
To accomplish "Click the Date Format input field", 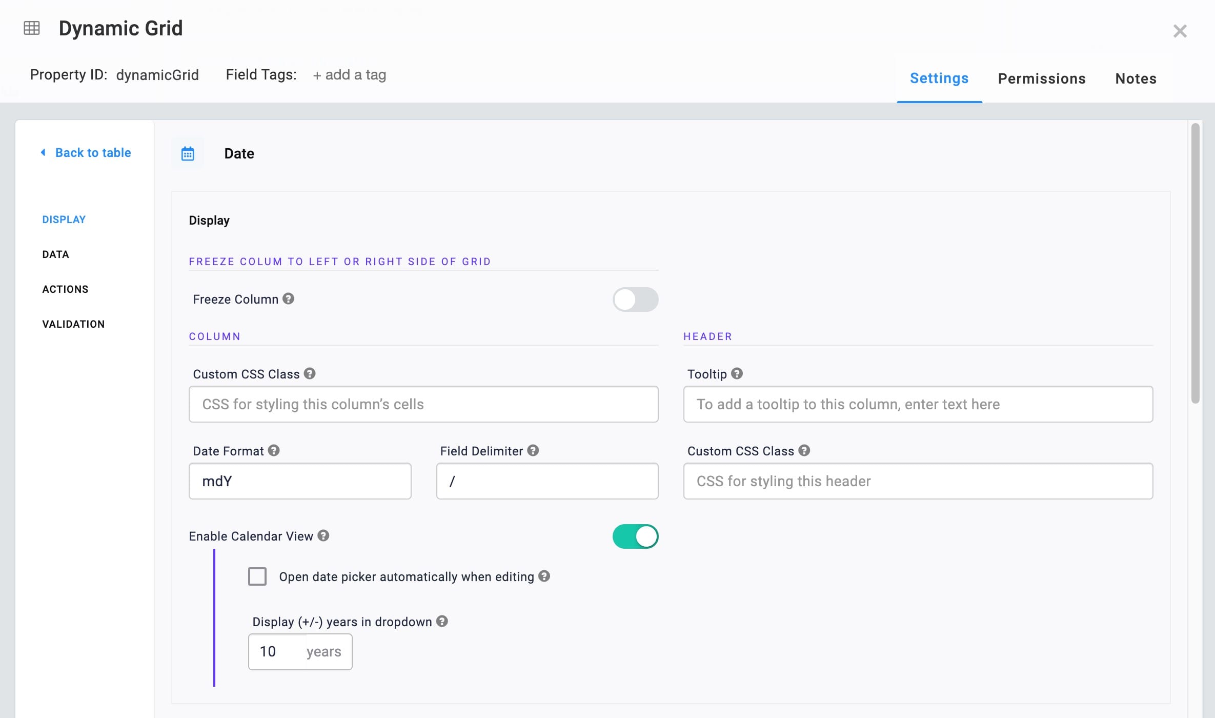I will tap(300, 481).
